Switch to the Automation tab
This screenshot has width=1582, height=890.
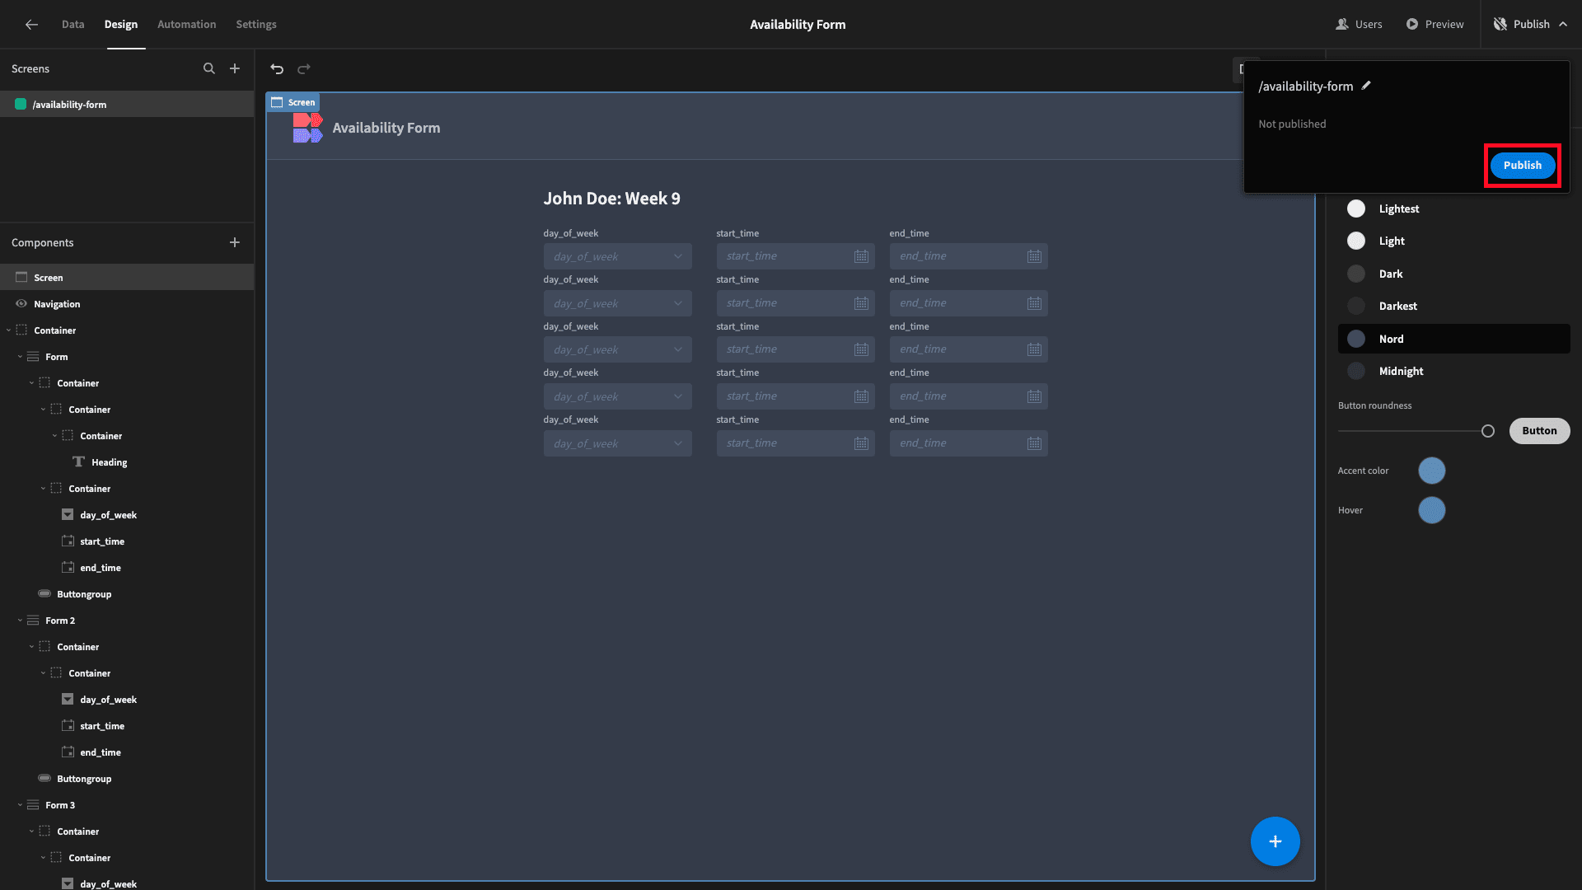(187, 25)
